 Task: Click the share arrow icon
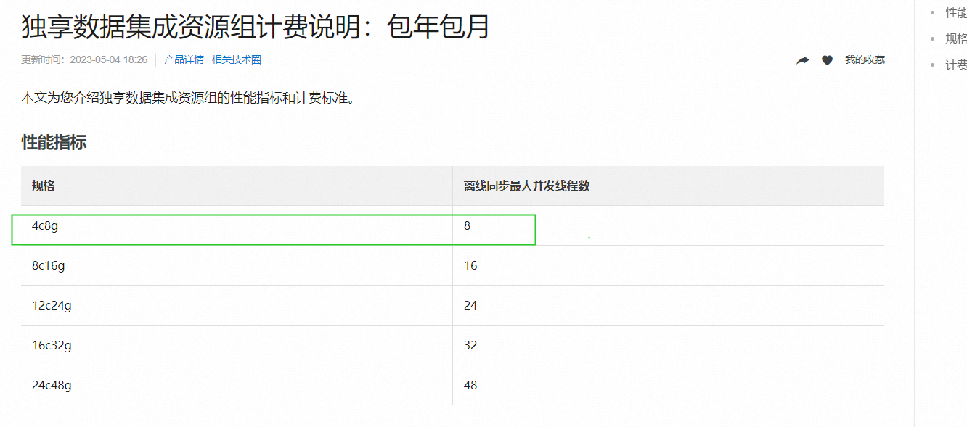[802, 60]
